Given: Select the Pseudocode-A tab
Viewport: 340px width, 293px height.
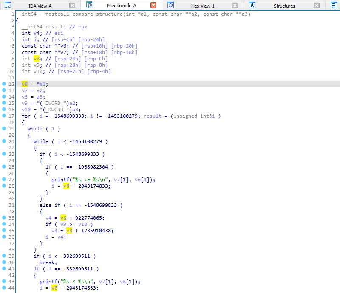Looking at the screenshot, I should click(x=122, y=6).
